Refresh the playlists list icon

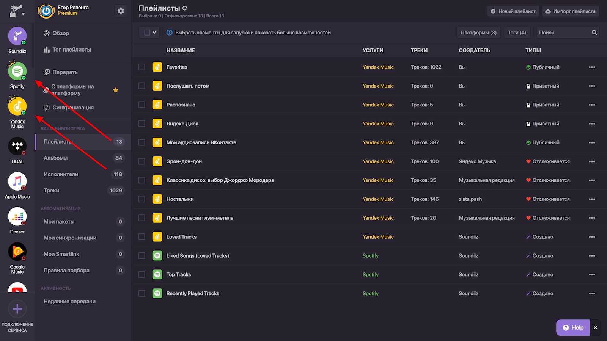pyautogui.click(x=185, y=8)
